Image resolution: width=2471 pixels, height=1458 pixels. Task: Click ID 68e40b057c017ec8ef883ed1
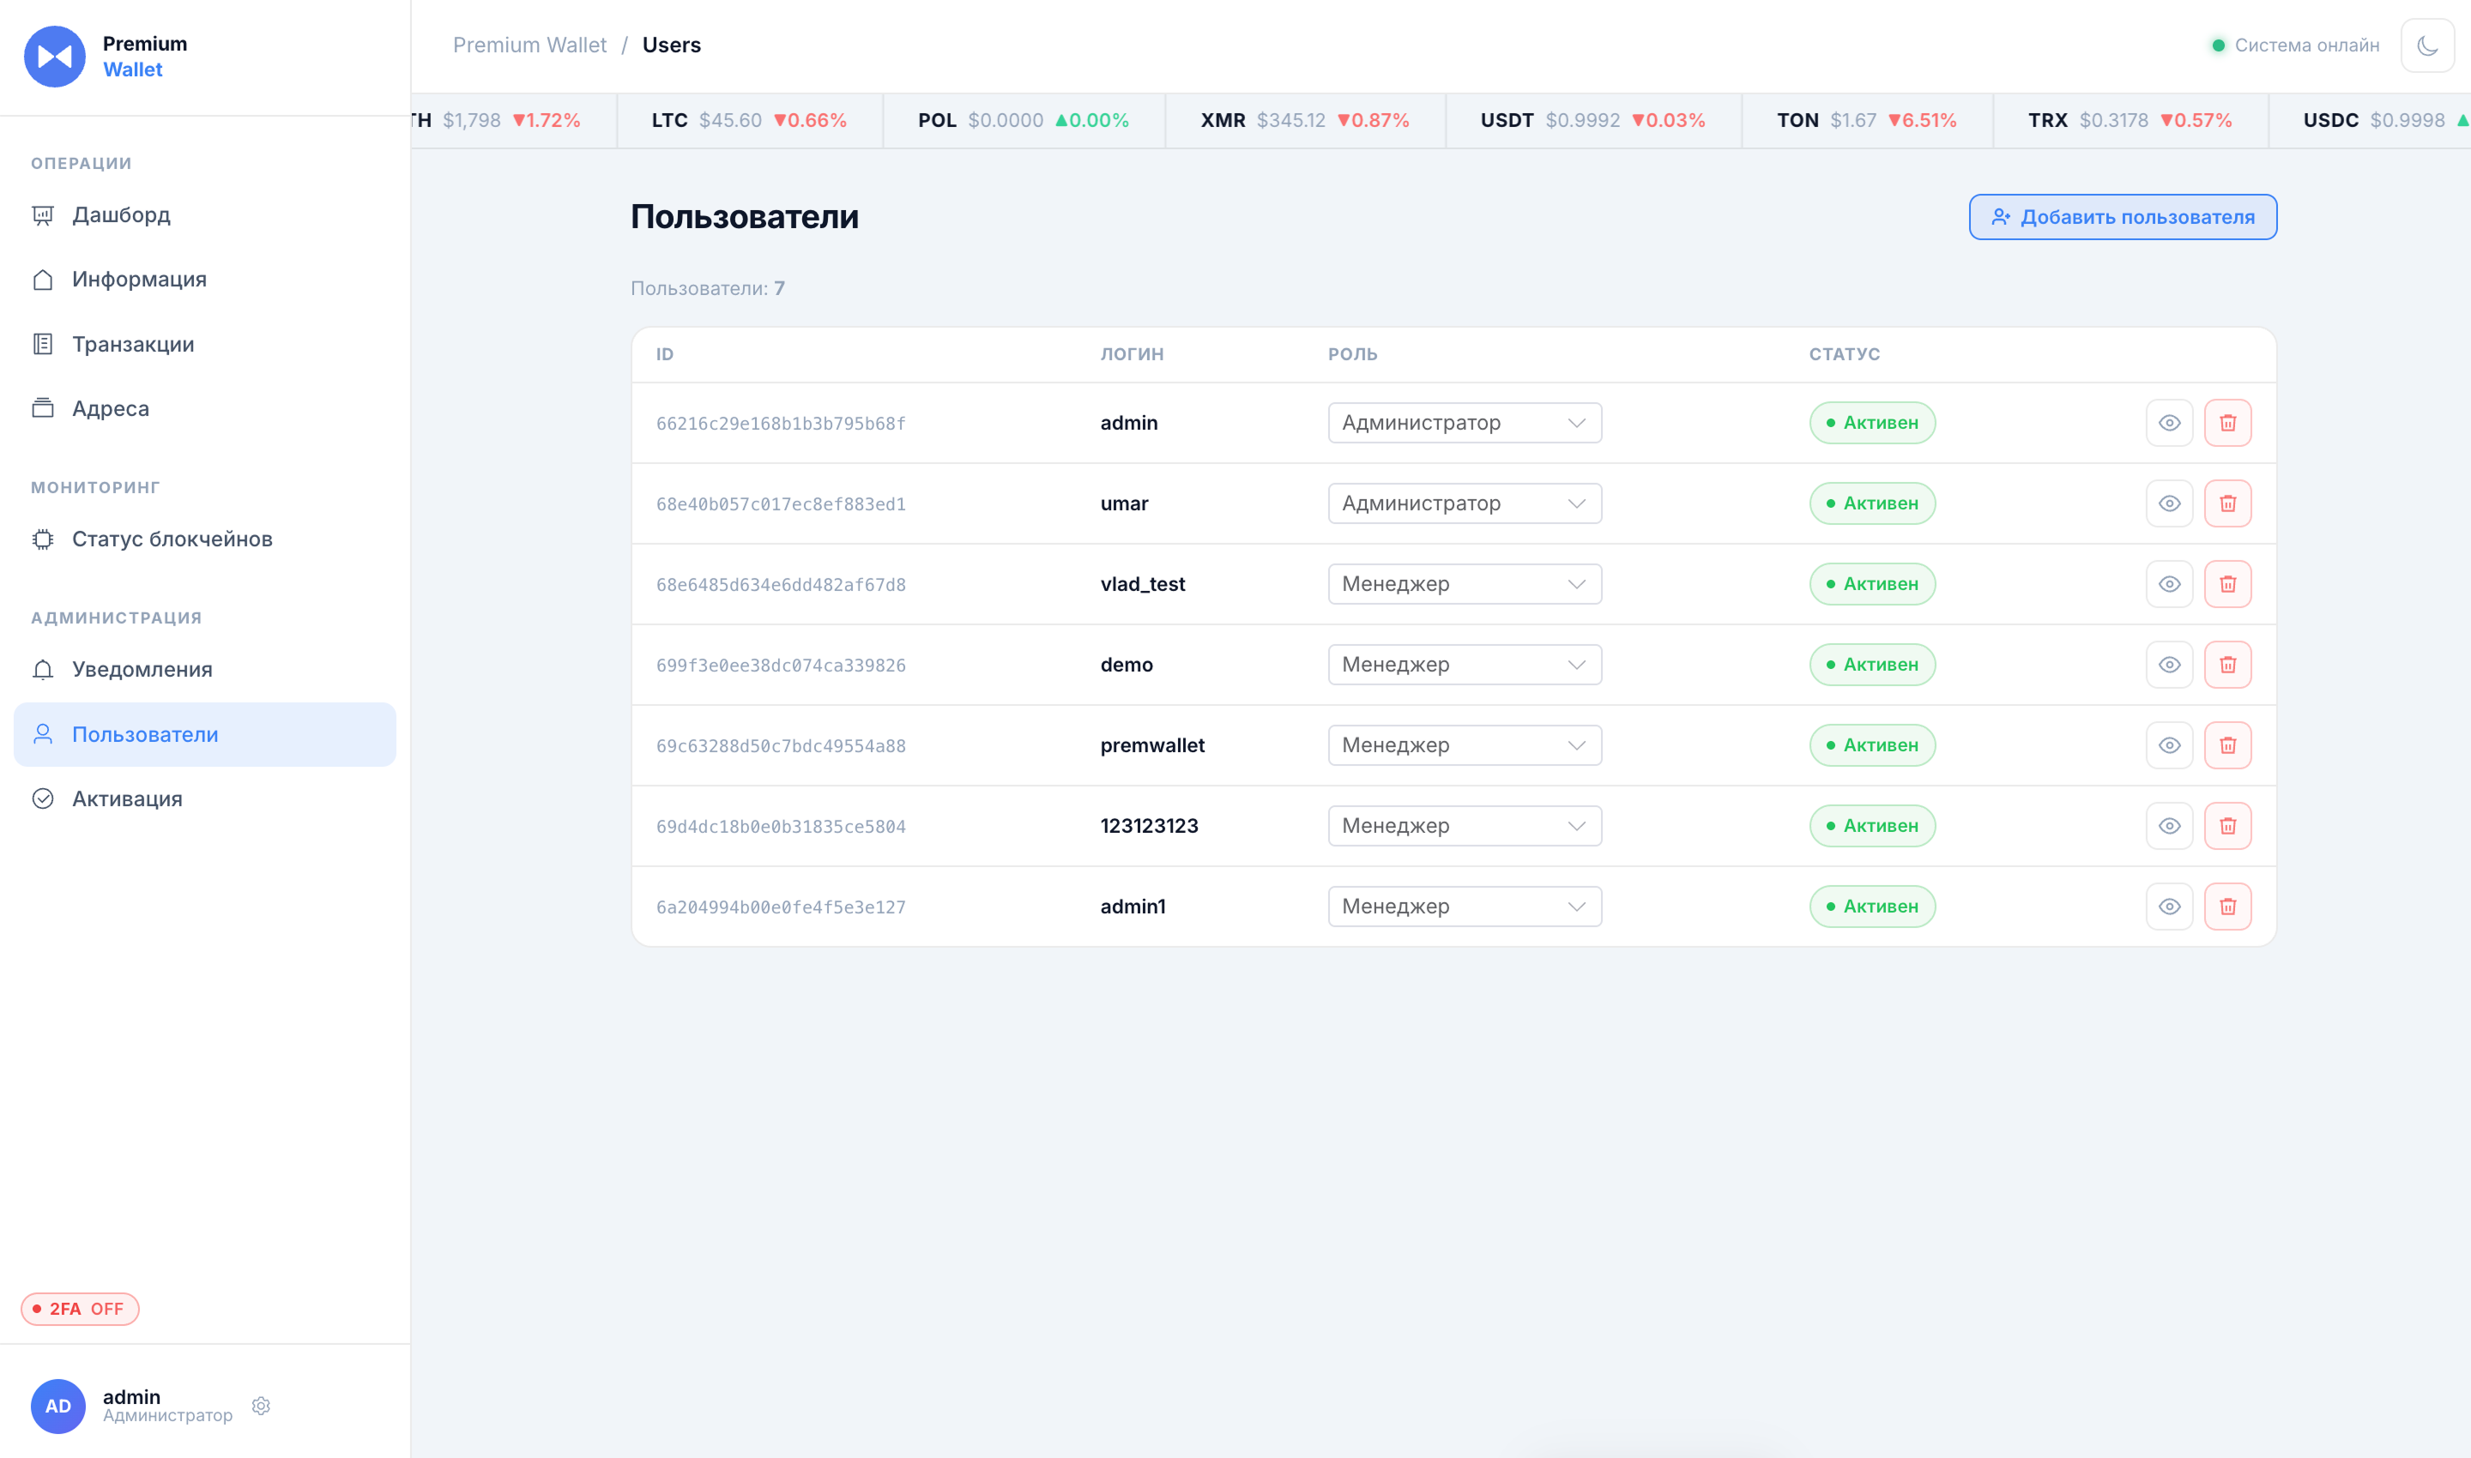[781, 505]
